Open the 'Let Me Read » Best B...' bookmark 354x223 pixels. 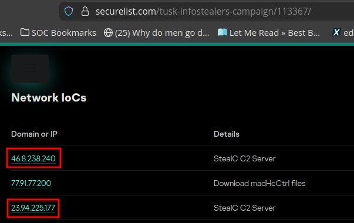tap(269, 33)
